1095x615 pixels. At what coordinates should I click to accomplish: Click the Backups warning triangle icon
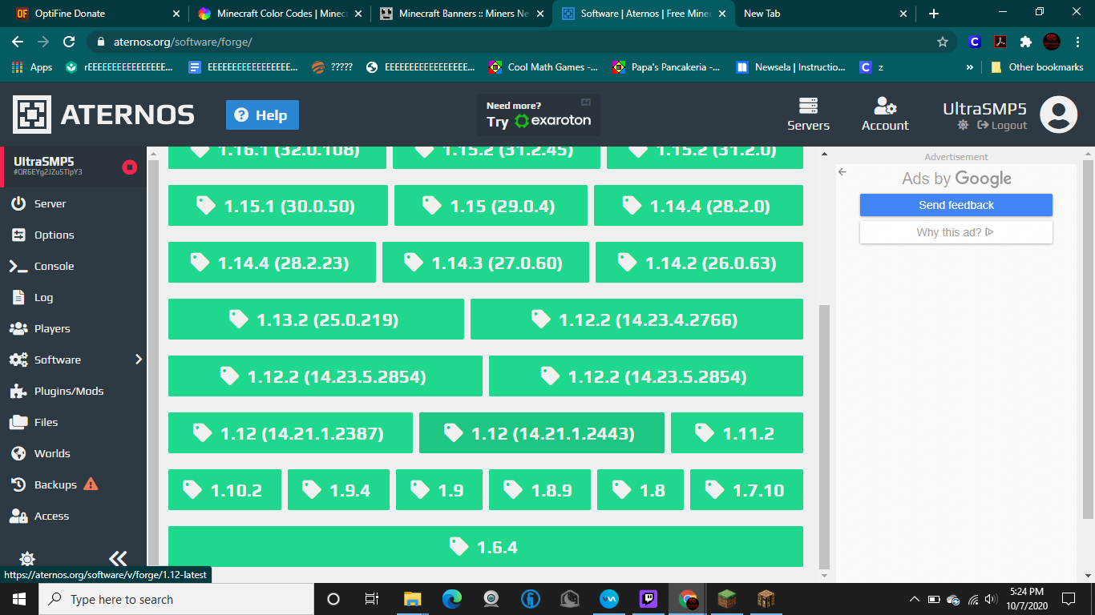coord(91,484)
